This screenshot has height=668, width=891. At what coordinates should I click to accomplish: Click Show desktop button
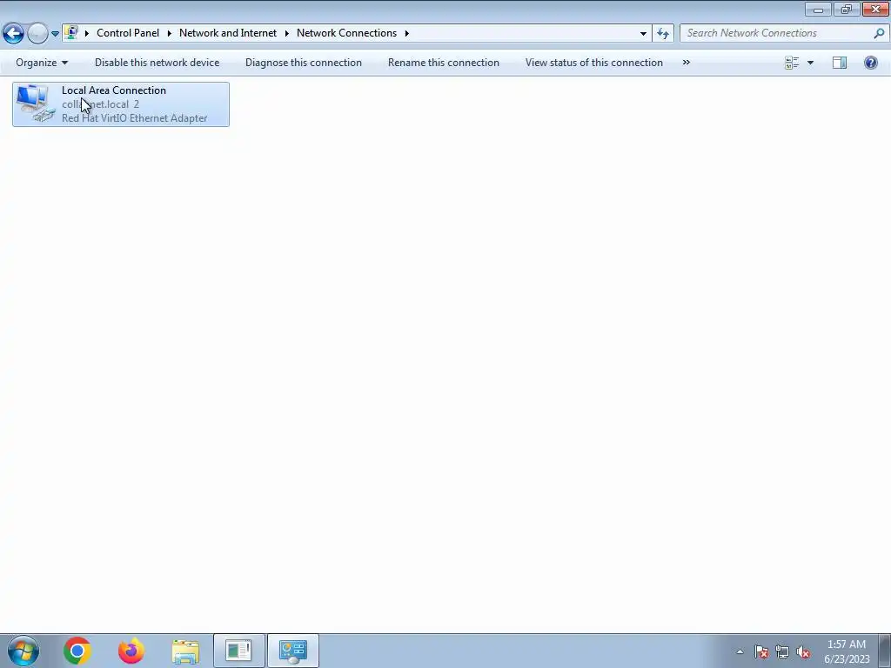click(885, 651)
